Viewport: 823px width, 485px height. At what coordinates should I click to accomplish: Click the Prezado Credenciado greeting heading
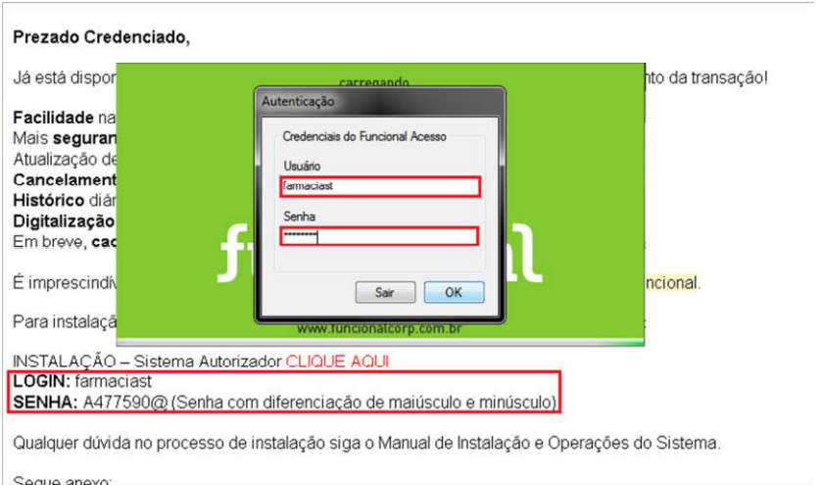(x=101, y=37)
